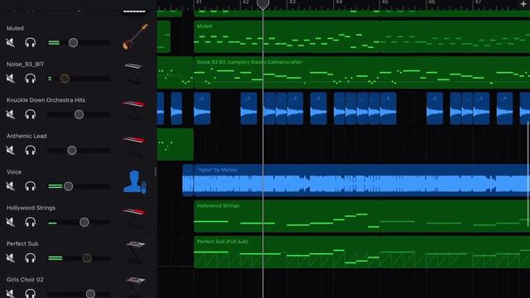Grab the track header panel resize handle
The image size is (530, 298).
(156, 171)
